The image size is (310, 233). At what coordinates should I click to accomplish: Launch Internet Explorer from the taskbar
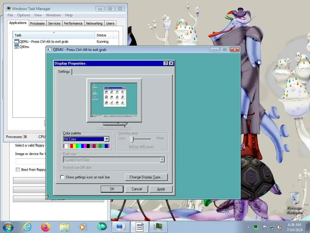click(x=27, y=227)
